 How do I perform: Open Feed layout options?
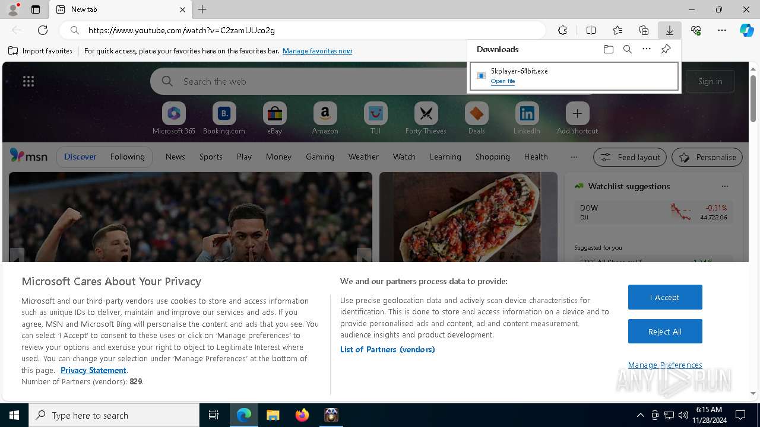(x=630, y=157)
